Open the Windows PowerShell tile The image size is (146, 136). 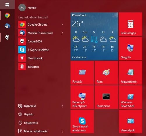131,97
